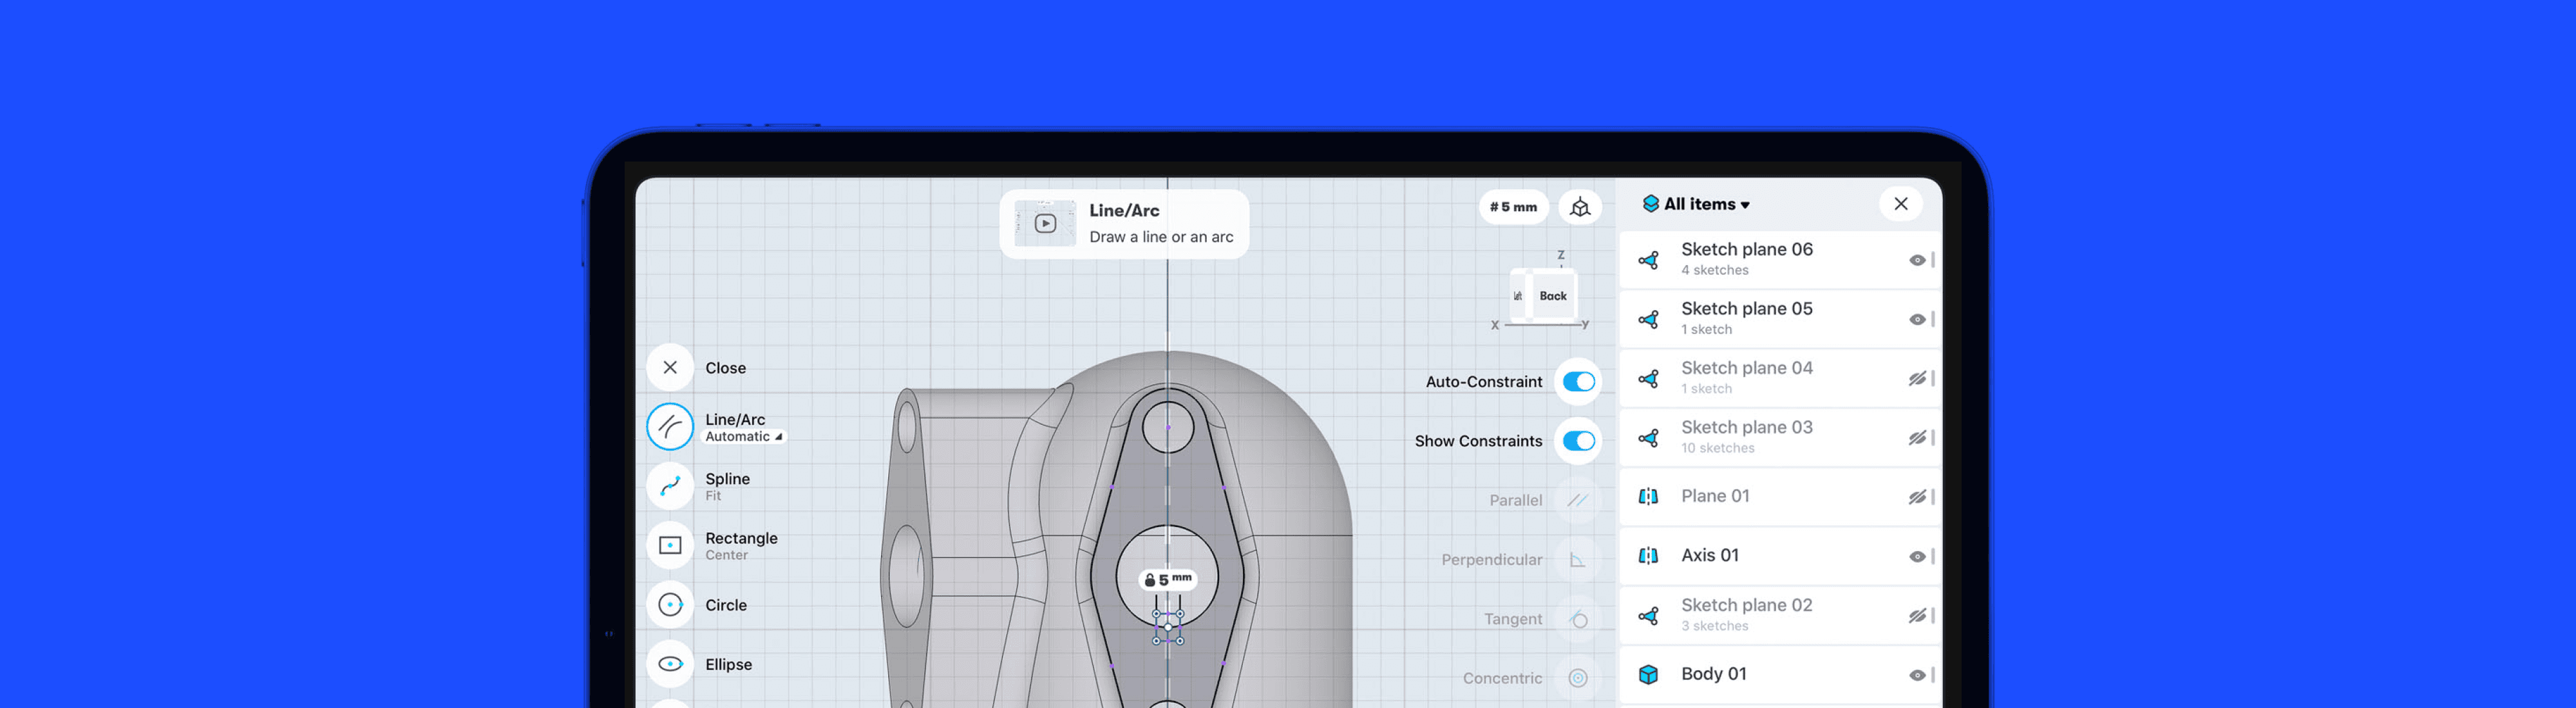This screenshot has height=708, width=2576.
Task: Play the Line/Arc tutorial video
Action: click(1045, 224)
